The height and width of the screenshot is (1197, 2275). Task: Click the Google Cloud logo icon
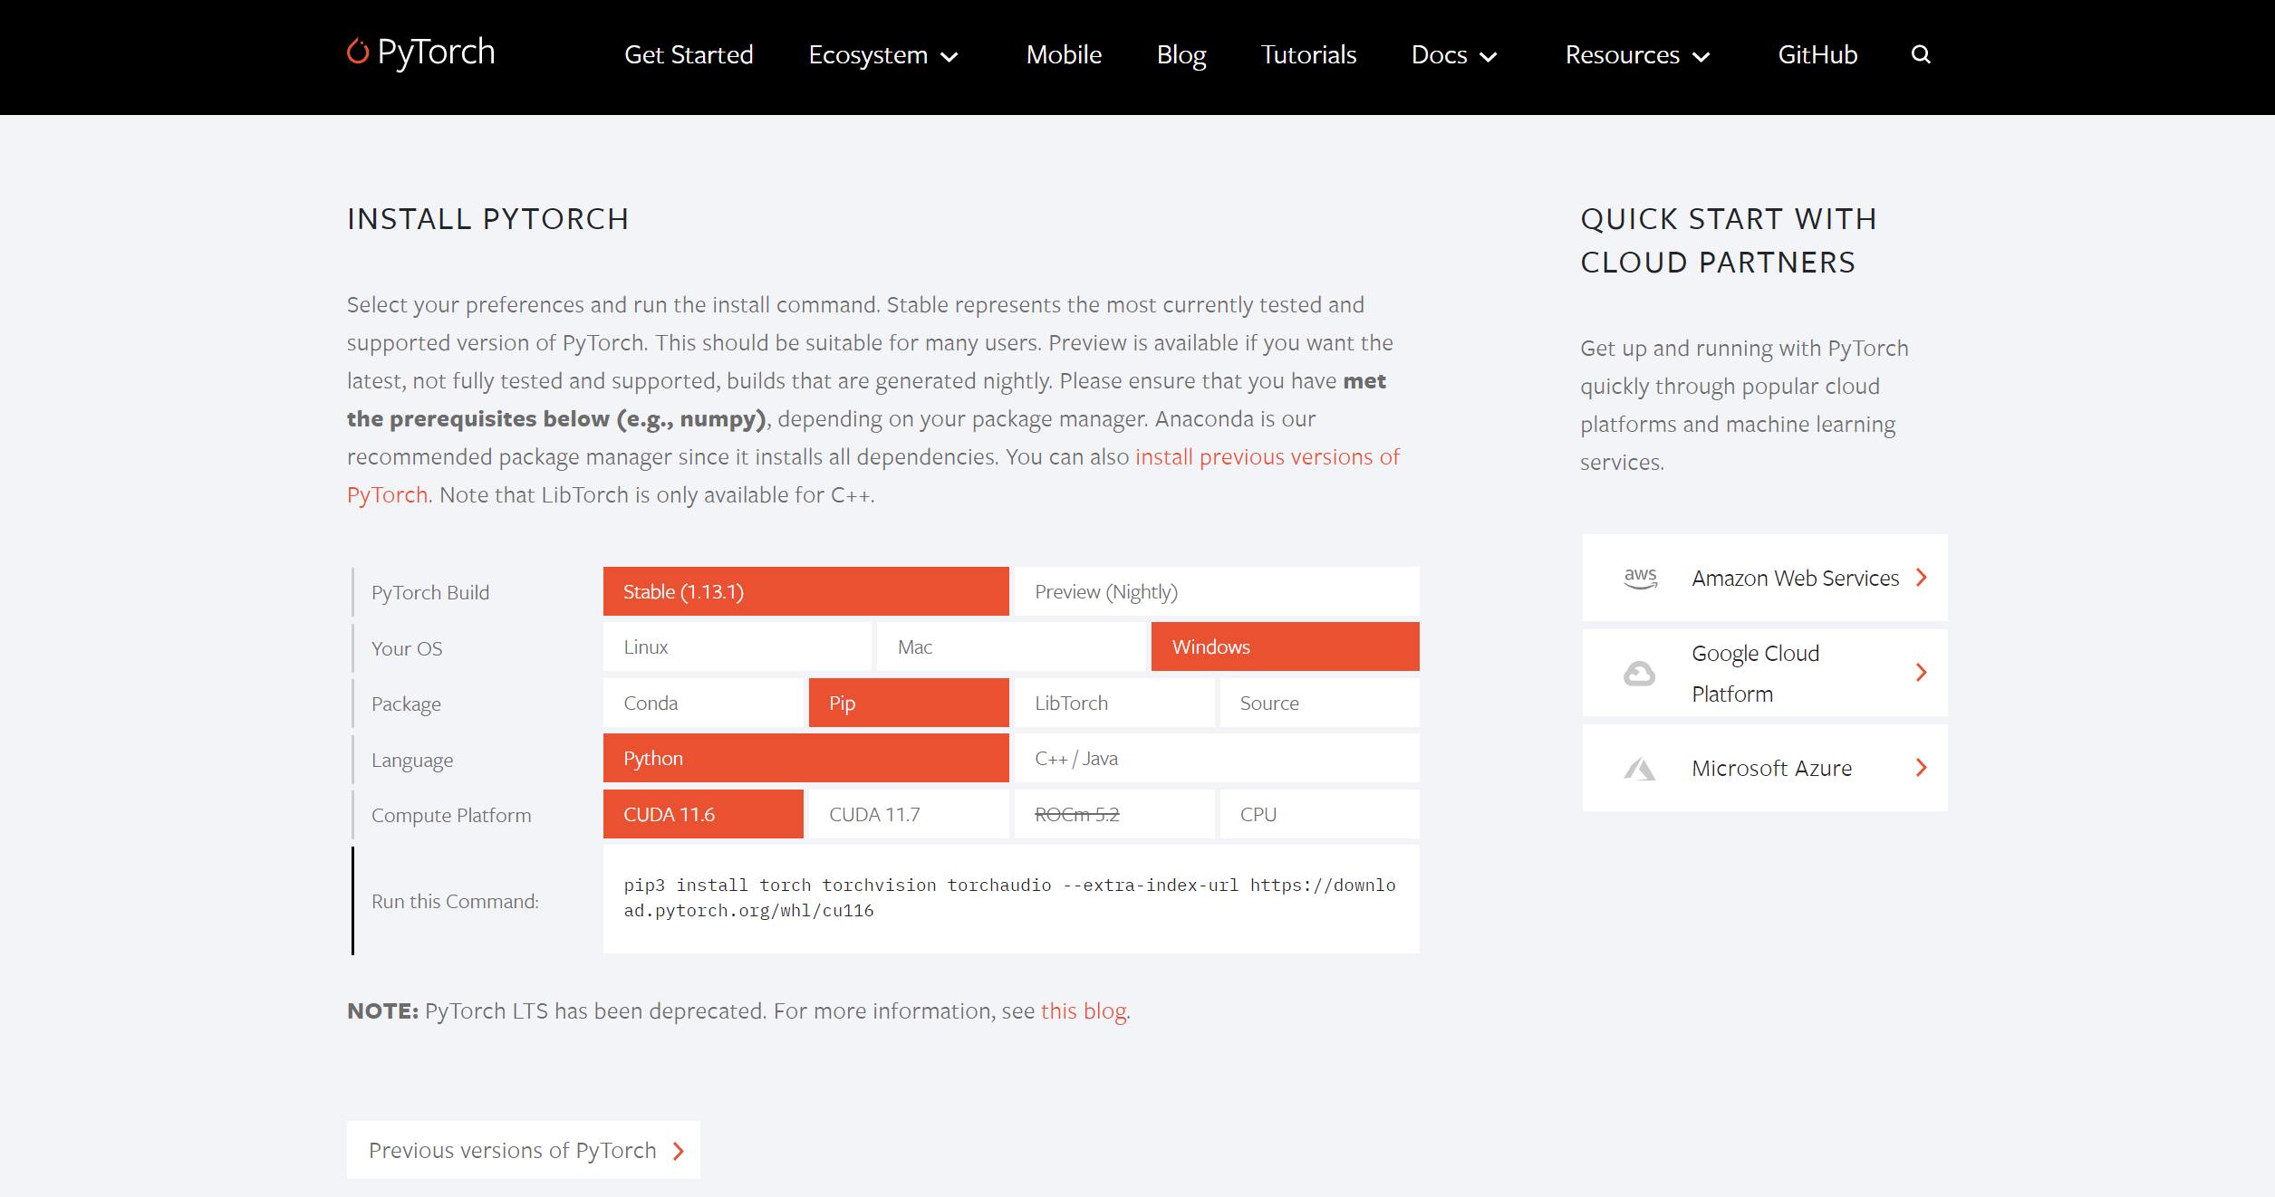(1639, 674)
